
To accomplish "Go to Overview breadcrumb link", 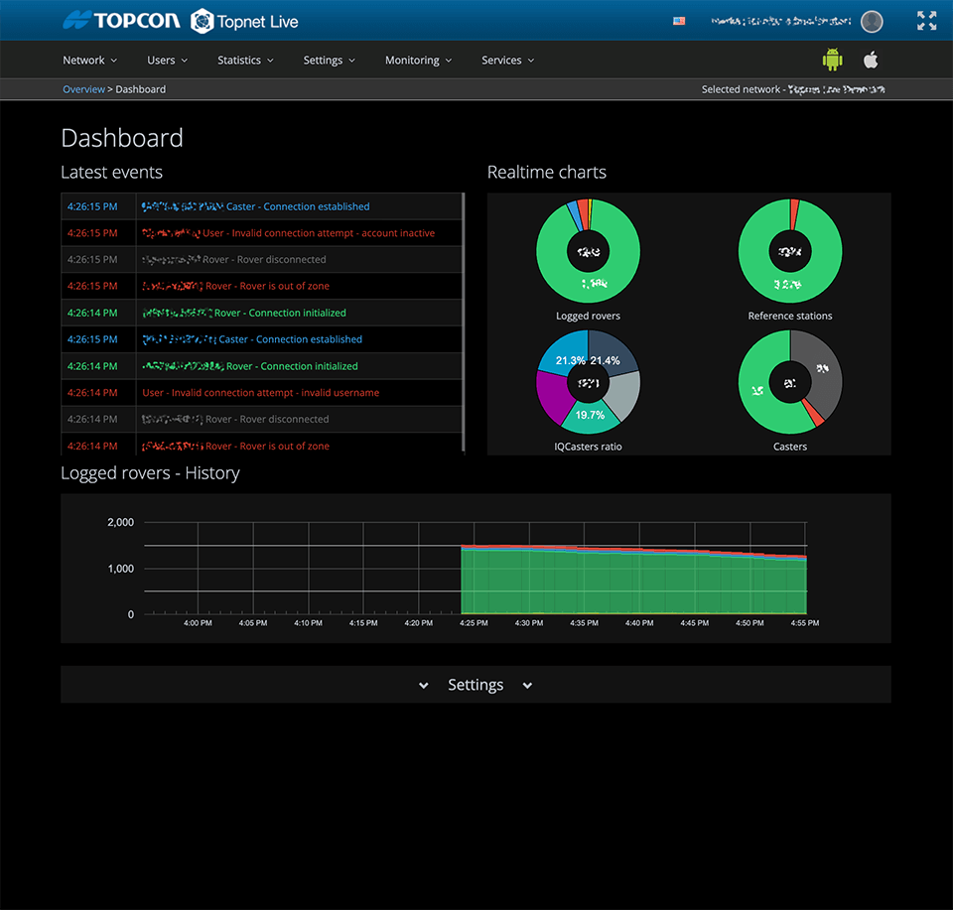I will pyautogui.click(x=83, y=89).
